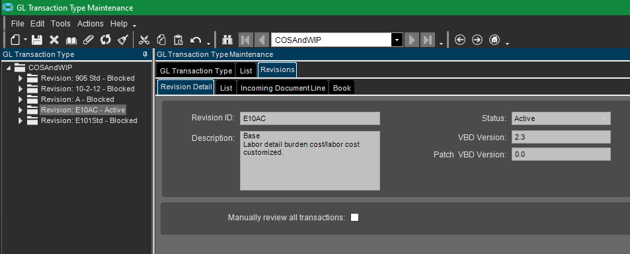Save with the floppy disk icon
The image size is (630, 254).
click(37, 40)
